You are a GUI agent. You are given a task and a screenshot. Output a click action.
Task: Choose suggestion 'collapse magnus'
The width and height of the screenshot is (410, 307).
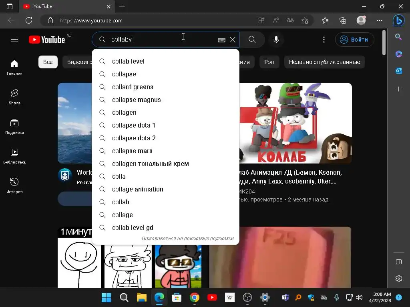pos(165,100)
